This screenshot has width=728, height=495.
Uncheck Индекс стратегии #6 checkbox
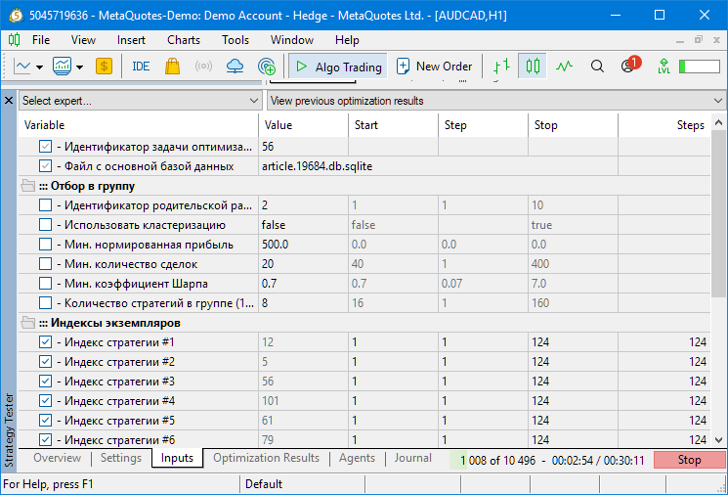coord(46,439)
